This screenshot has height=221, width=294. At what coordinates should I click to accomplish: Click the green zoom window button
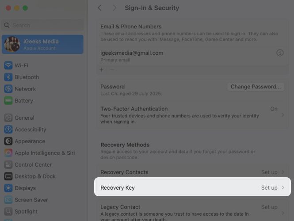[25, 8]
